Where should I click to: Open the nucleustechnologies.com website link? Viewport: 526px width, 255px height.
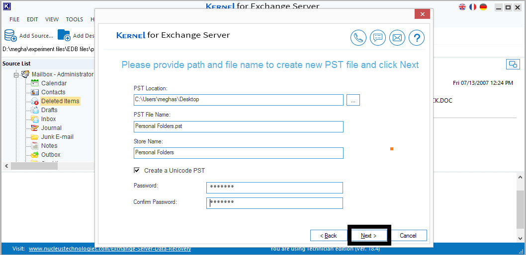point(110,249)
